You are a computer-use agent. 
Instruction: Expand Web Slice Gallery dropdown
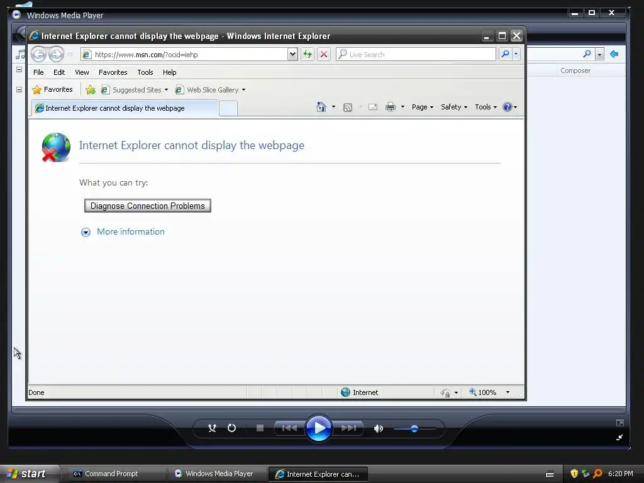coord(243,89)
